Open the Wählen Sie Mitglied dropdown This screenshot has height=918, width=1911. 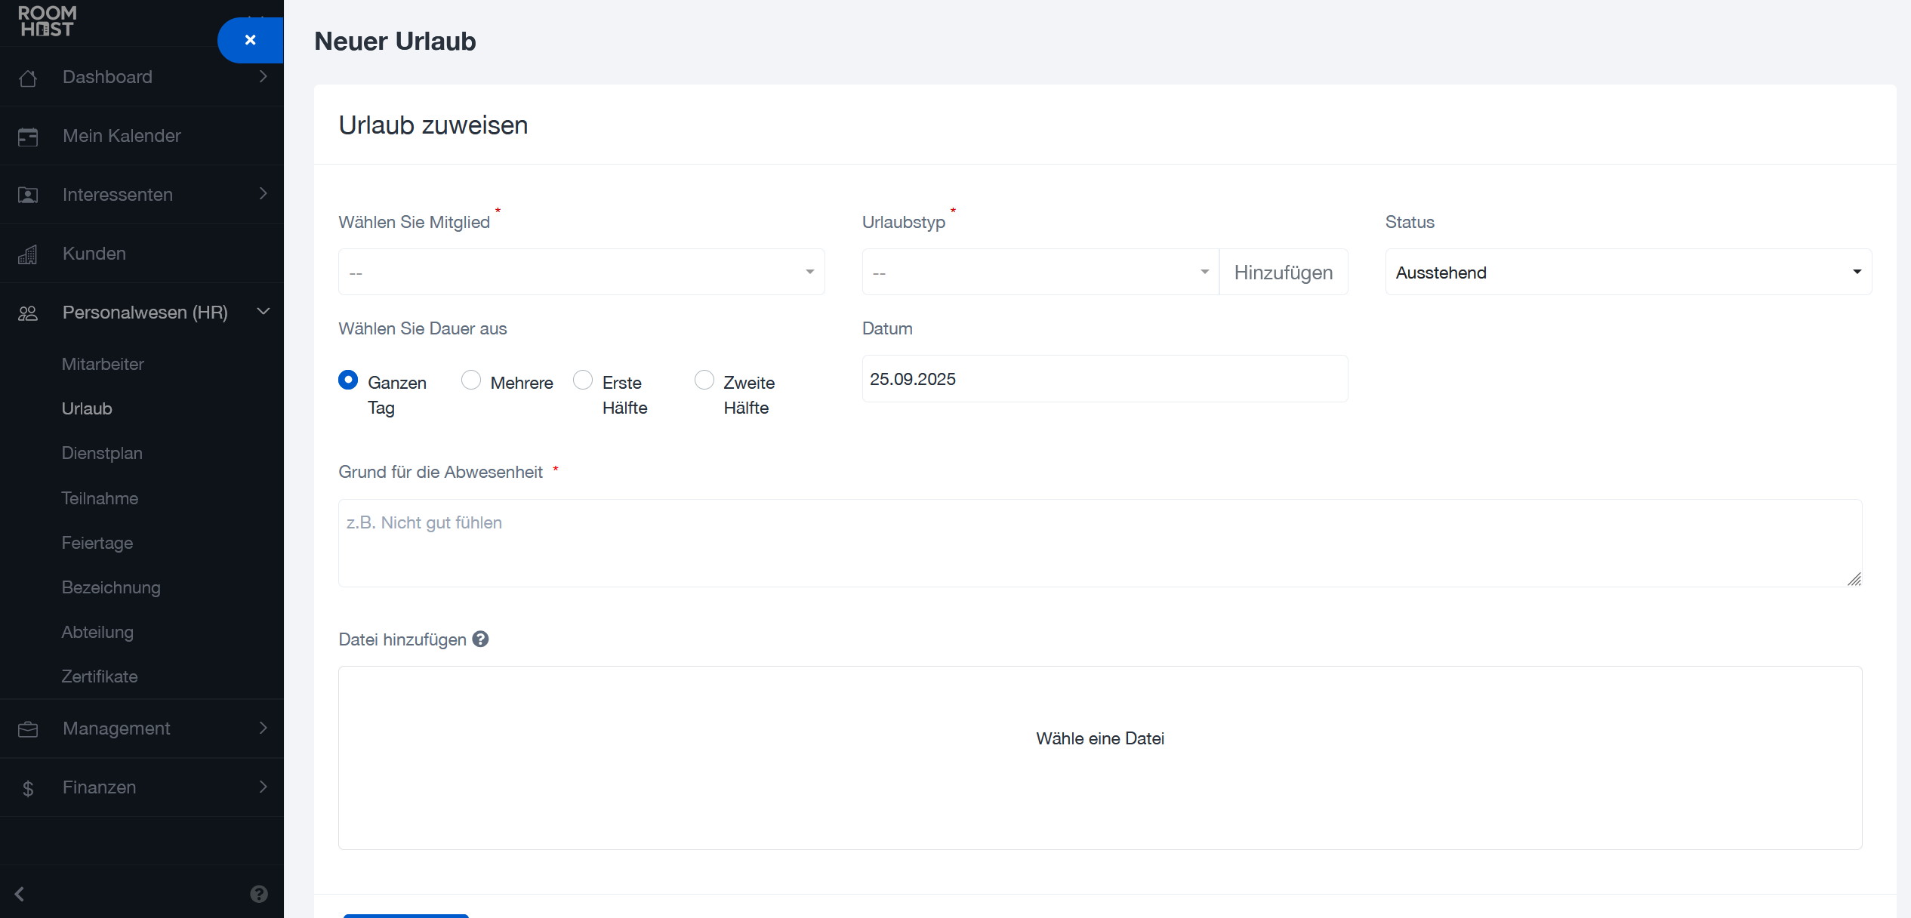pyautogui.click(x=581, y=272)
